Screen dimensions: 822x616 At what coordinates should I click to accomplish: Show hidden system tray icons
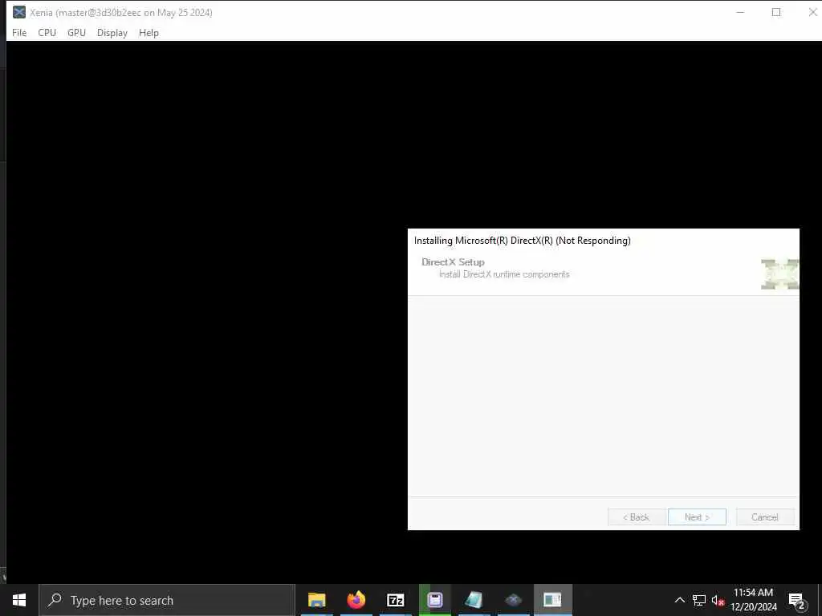pyautogui.click(x=679, y=600)
